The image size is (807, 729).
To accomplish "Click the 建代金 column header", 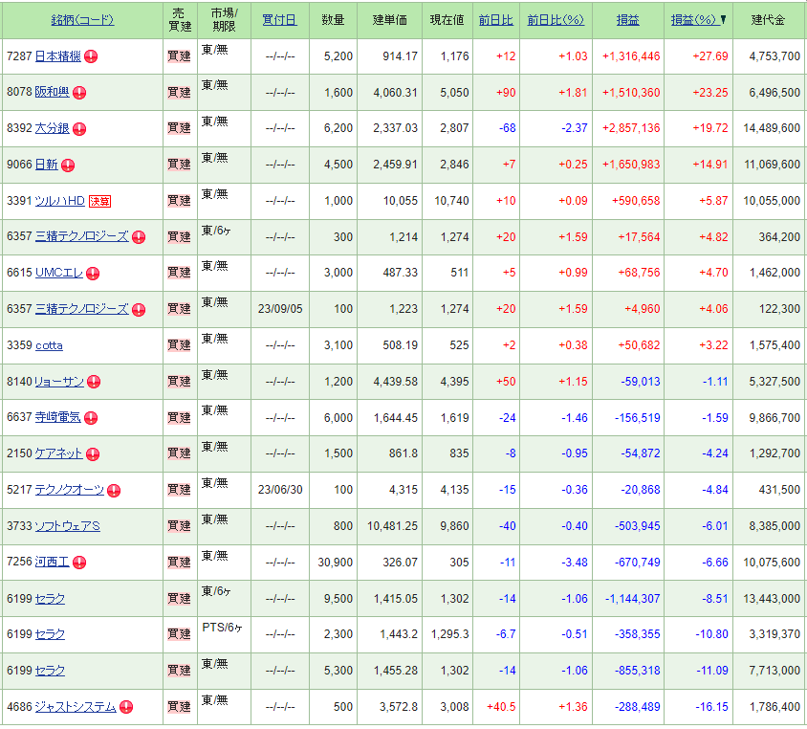I will tap(768, 20).
